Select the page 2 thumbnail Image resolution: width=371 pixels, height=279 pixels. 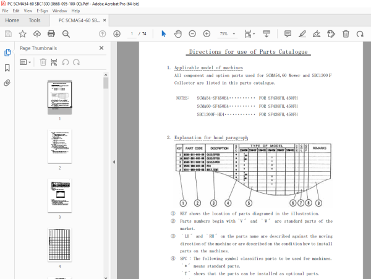pyautogui.click(x=59, y=147)
